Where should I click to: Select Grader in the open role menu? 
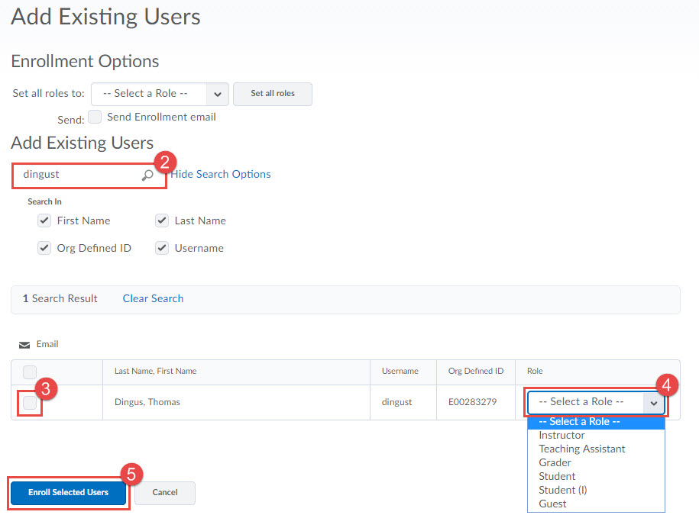(555, 462)
